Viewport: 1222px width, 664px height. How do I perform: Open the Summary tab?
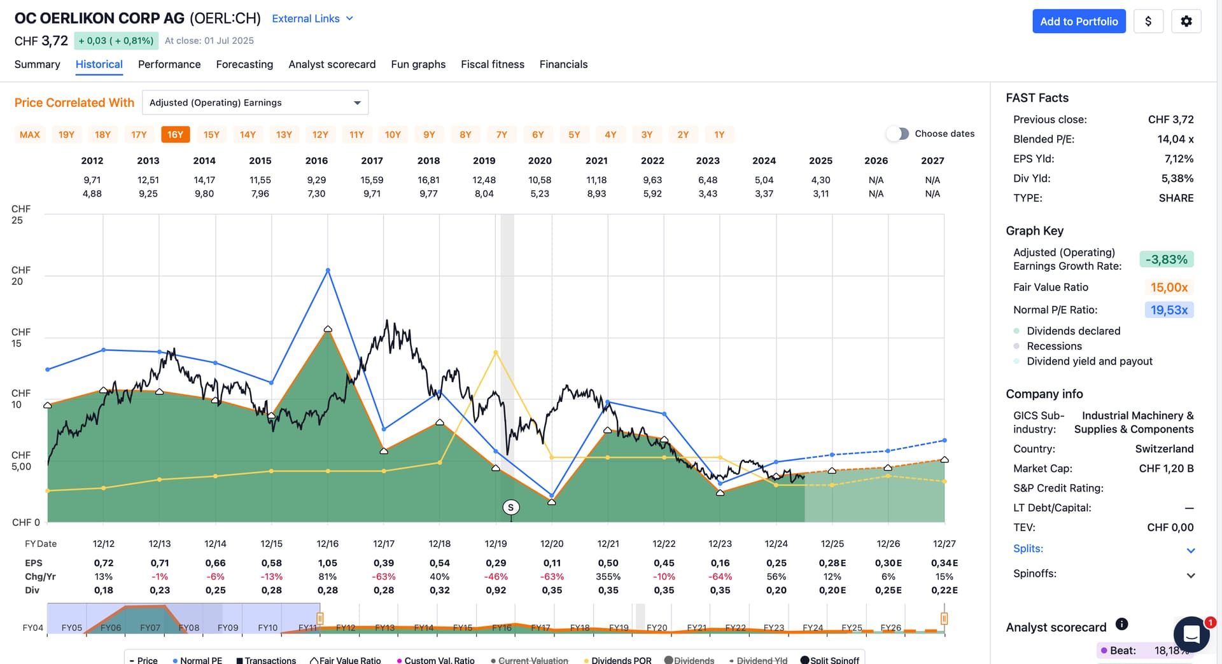click(37, 64)
